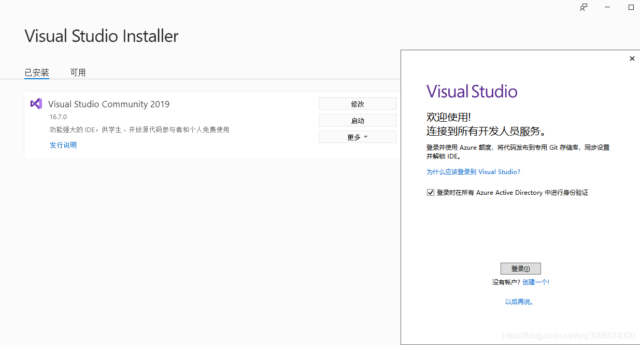
Task: Click the 创建一个! account link
Action: click(536, 282)
